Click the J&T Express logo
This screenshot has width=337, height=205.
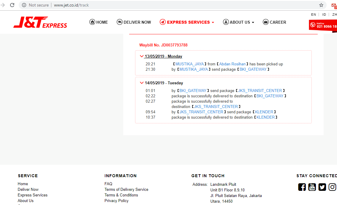pyautogui.click(x=40, y=22)
